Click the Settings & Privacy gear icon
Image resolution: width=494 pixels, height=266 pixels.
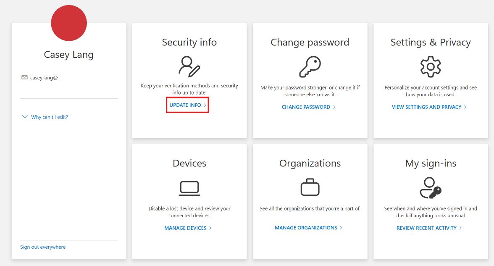[x=430, y=66]
